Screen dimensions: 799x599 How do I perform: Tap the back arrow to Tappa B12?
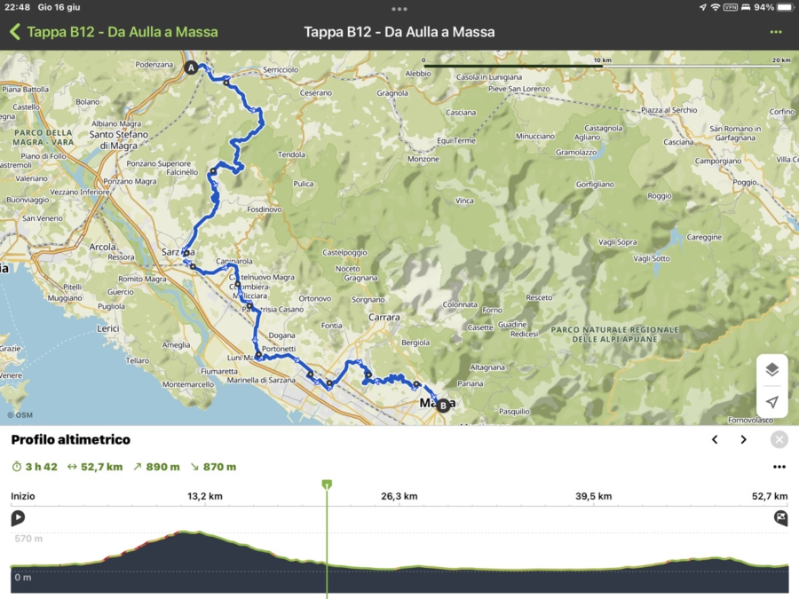(x=13, y=32)
